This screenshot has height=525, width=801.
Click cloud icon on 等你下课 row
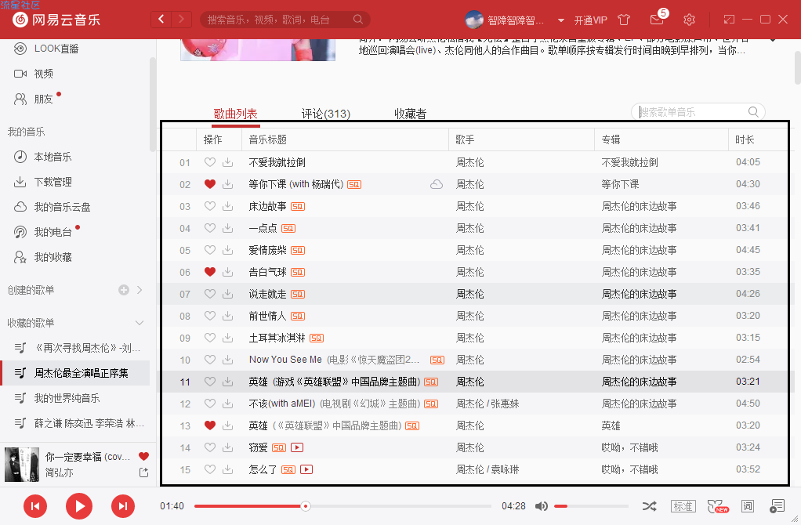(437, 184)
